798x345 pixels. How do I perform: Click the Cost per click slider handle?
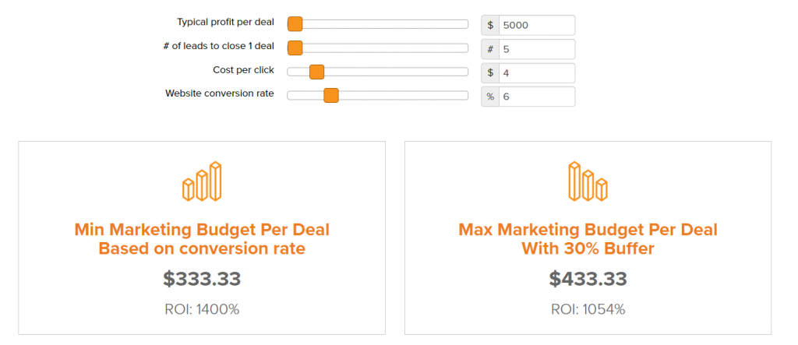point(316,72)
